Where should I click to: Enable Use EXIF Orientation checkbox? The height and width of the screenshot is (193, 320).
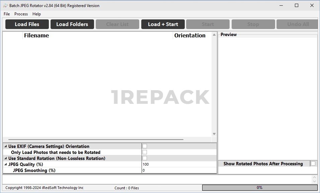coord(145,146)
